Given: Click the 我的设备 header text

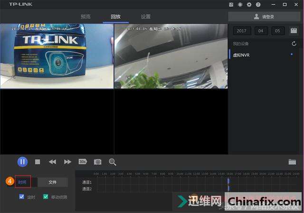Looking at the screenshot, I should pos(241,44).
